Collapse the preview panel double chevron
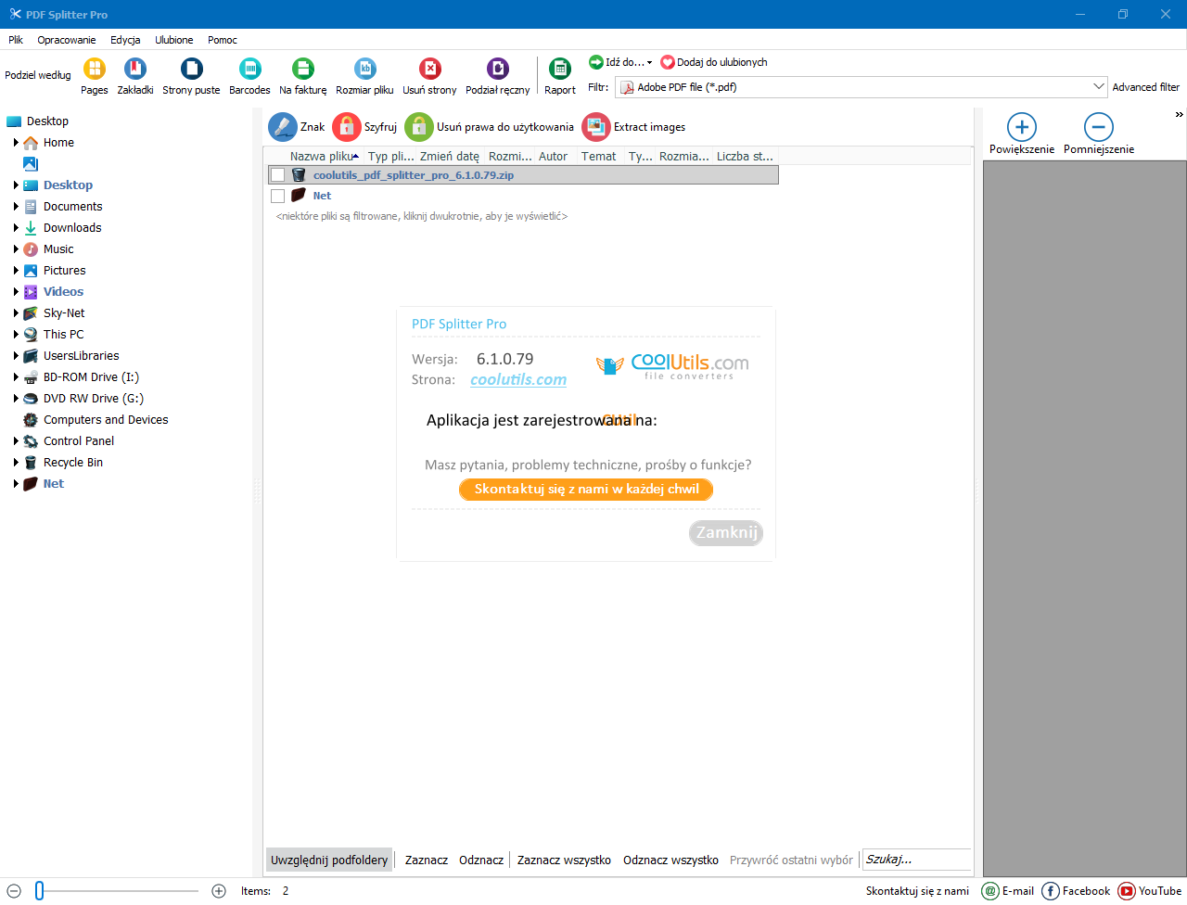Viewport: 1187px width, 905px height. [1179, 115]
